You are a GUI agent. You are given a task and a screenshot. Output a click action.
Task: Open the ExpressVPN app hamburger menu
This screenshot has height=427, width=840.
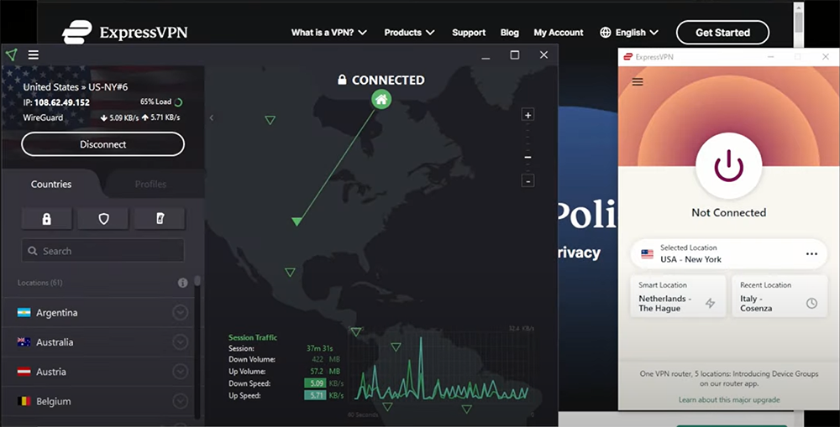[x=638, y=82]
